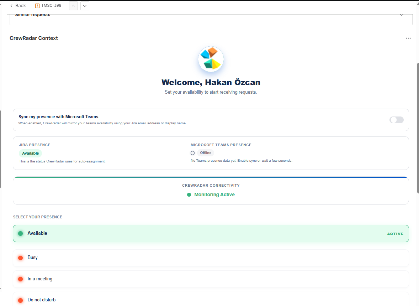
Task: Select the Available presence option
Action: coord(211,233)
